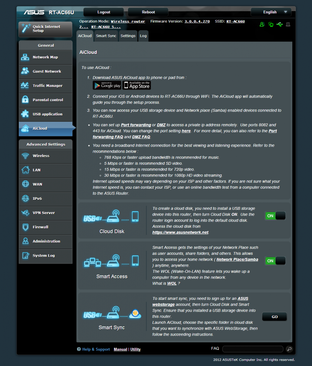312x366 pixels.
Task: Click the grey printer status icon
Action: [x=288, y=24]
